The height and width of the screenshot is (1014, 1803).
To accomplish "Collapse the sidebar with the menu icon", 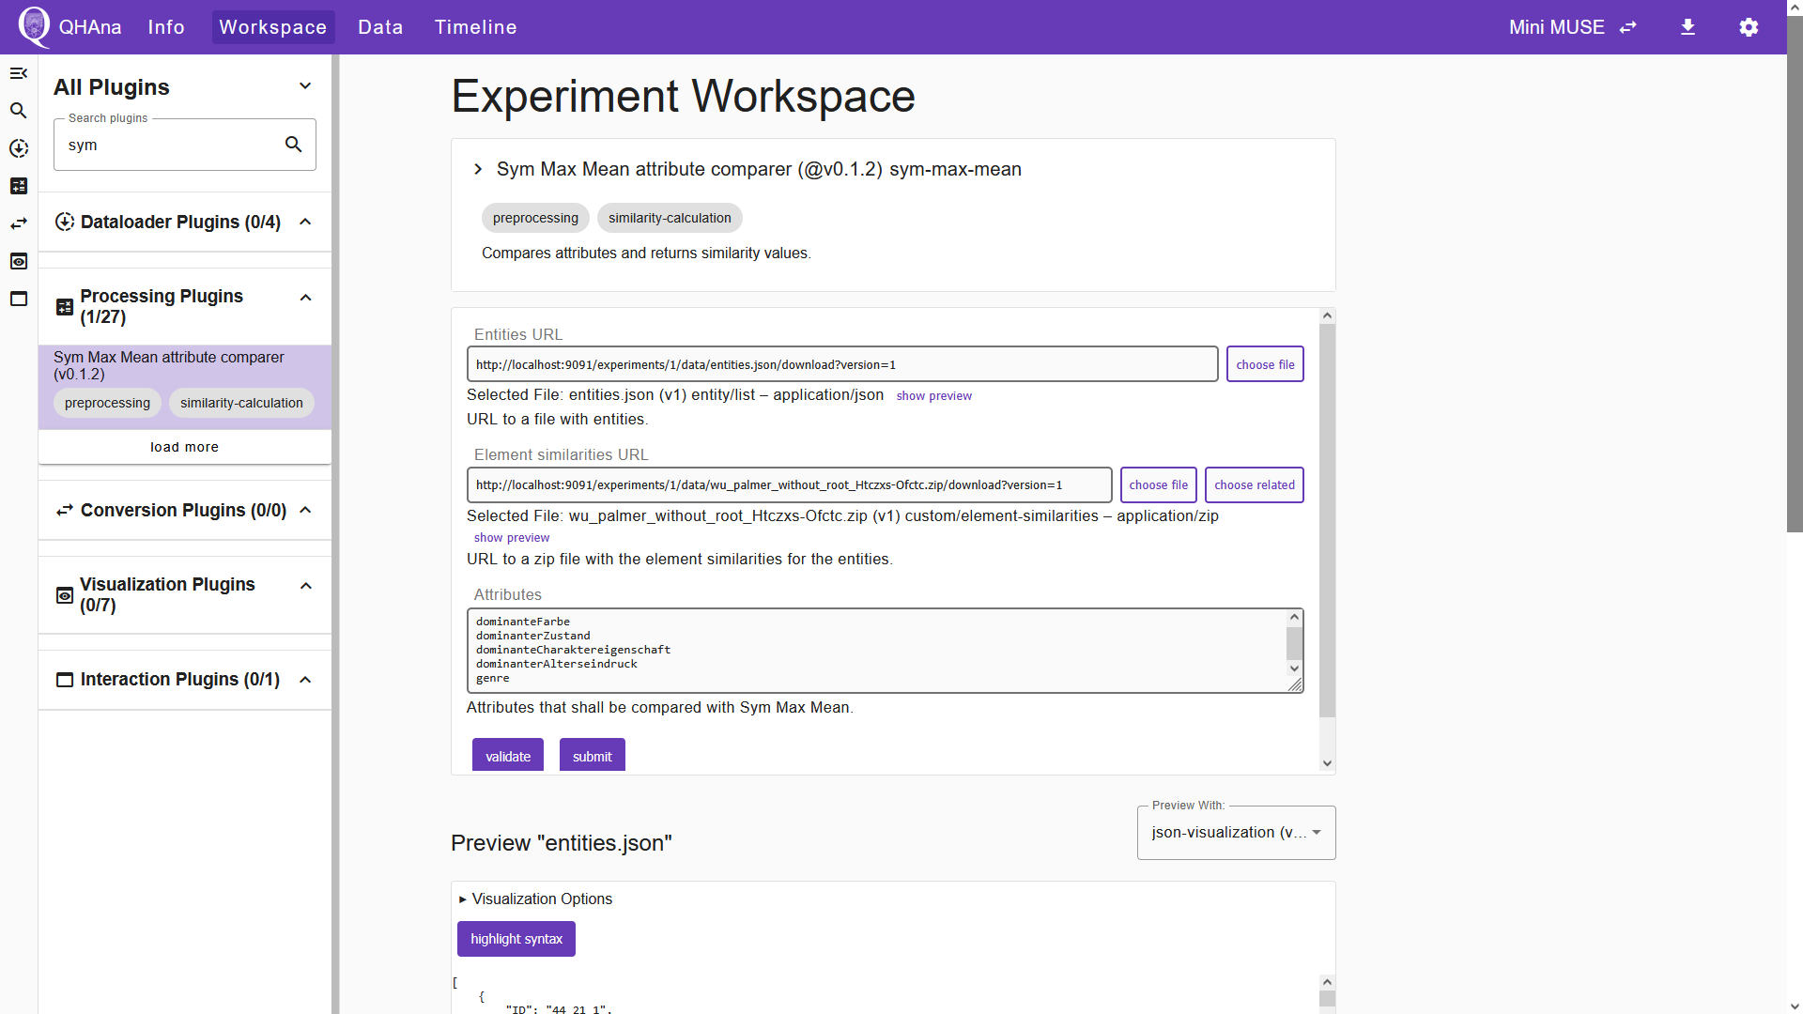I will (19, 73).
